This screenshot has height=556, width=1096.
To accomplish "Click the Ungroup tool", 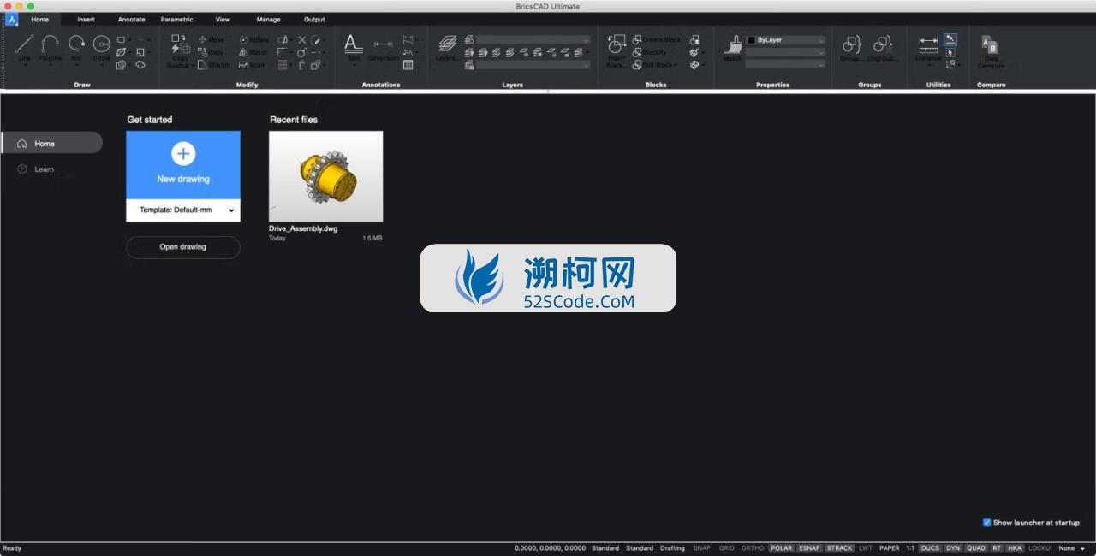I will click(x=883, y=49).
